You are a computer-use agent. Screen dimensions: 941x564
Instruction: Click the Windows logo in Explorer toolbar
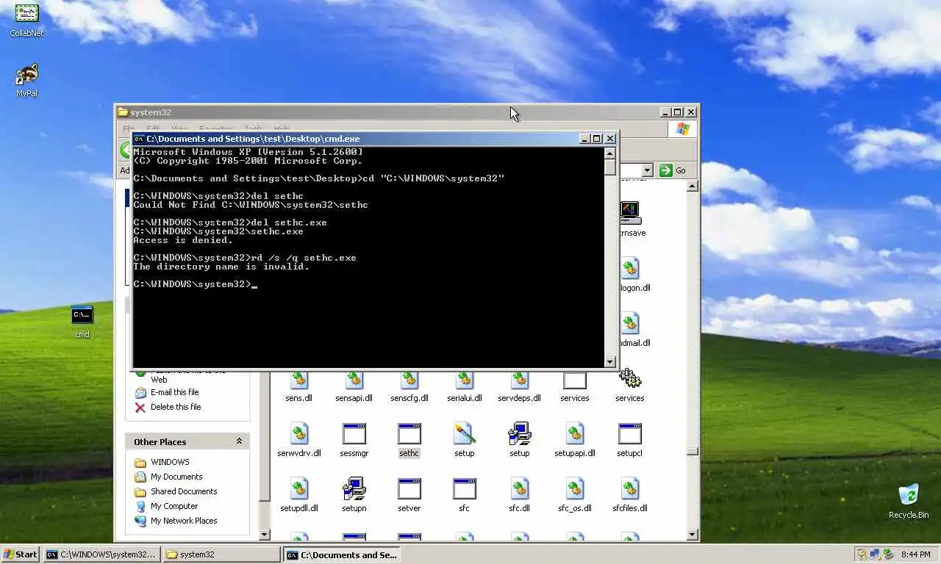682,129
